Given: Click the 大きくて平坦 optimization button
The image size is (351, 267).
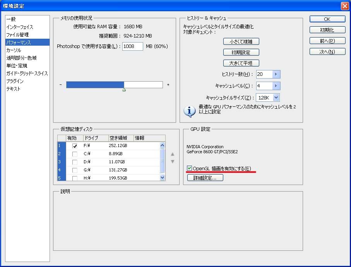Looking at the screenshot, I should coord(241,63).
